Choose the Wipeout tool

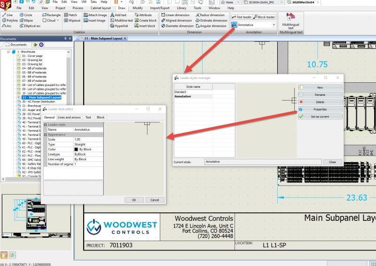pos(72,20)
